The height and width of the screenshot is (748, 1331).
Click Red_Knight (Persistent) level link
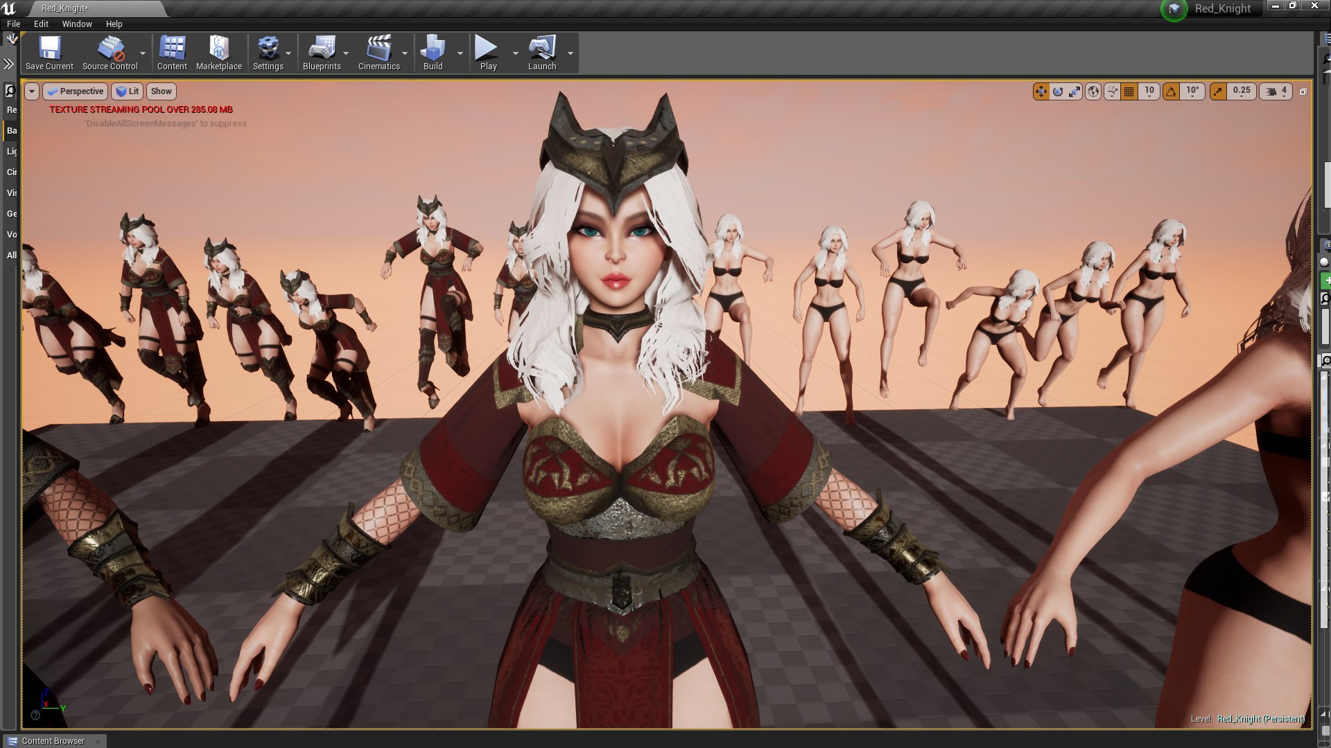tap(1260, 718)
